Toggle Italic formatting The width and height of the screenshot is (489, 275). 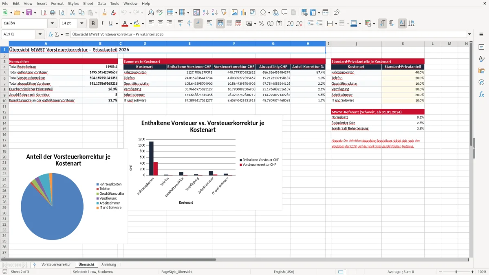[x=102, y=24]
